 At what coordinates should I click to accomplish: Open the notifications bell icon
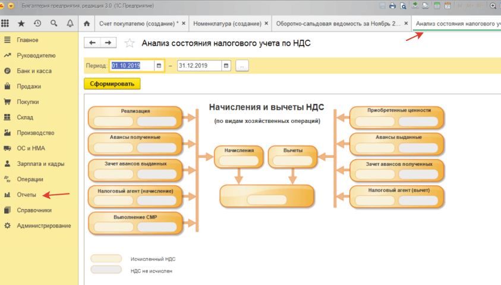70,23
